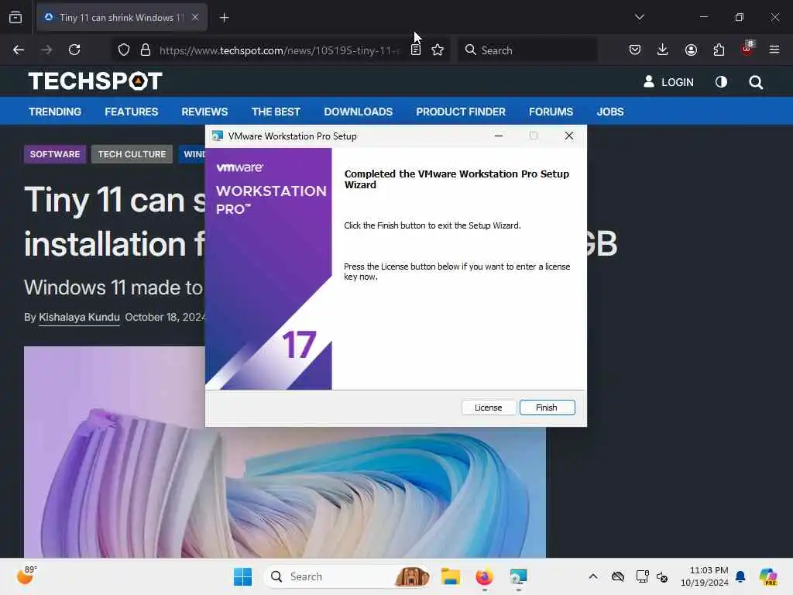Open the TRENDING menu

click(x=55, y=112)
